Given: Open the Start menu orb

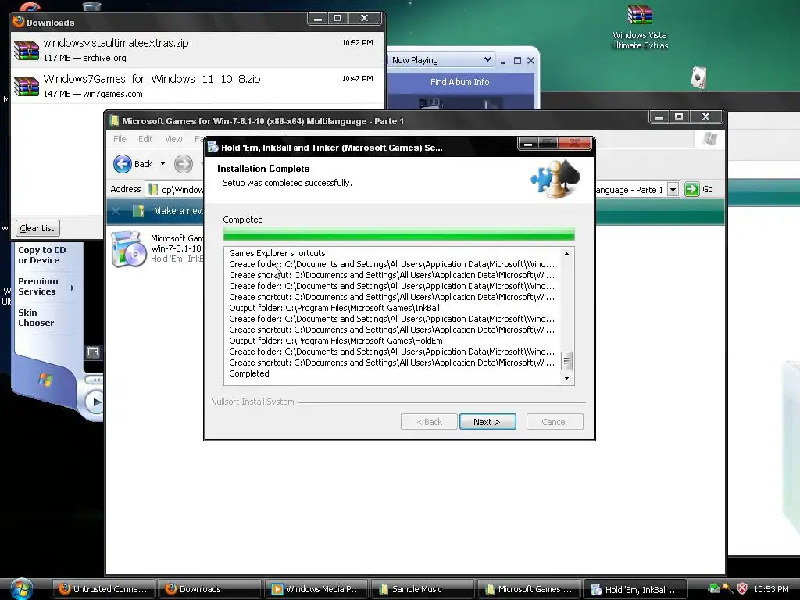Looking at the screenshot, I should coord(22,589).
